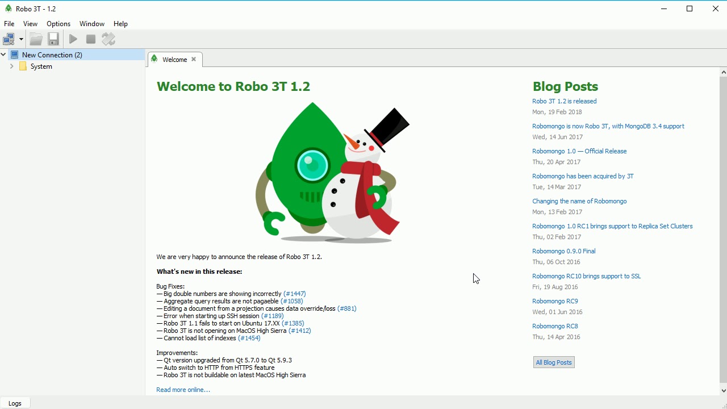Select the Welcome tab

pyautogui.click(x=174, y=59)
